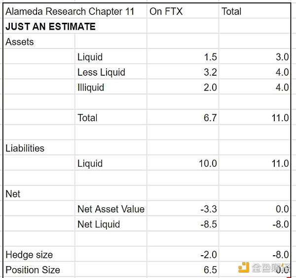Click the 'Less Liquid' row label
Screen dimensions: 296x278
click(101, 72)
